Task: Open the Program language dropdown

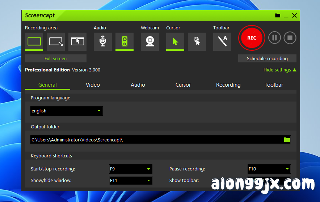Action: point(67,111)
